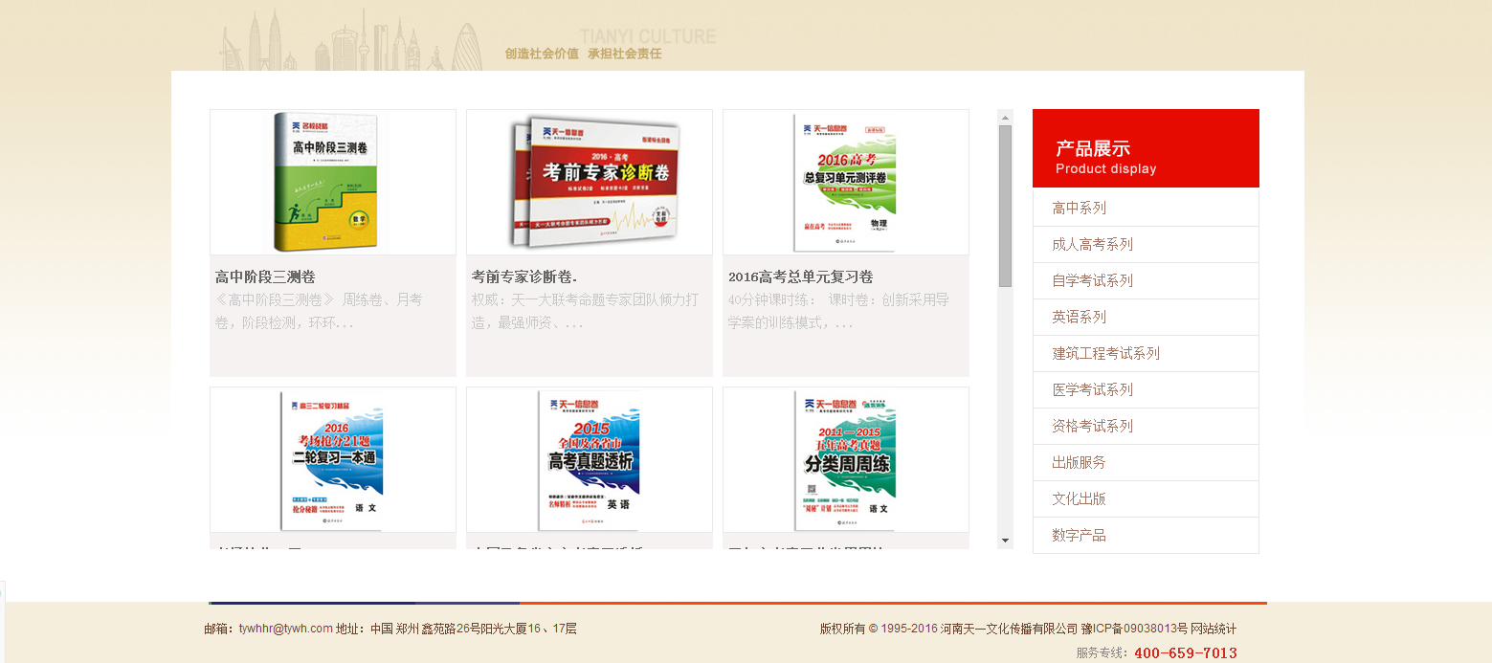
Task: Open 出版服务 in the sidebar
Action: [1079, 462]
